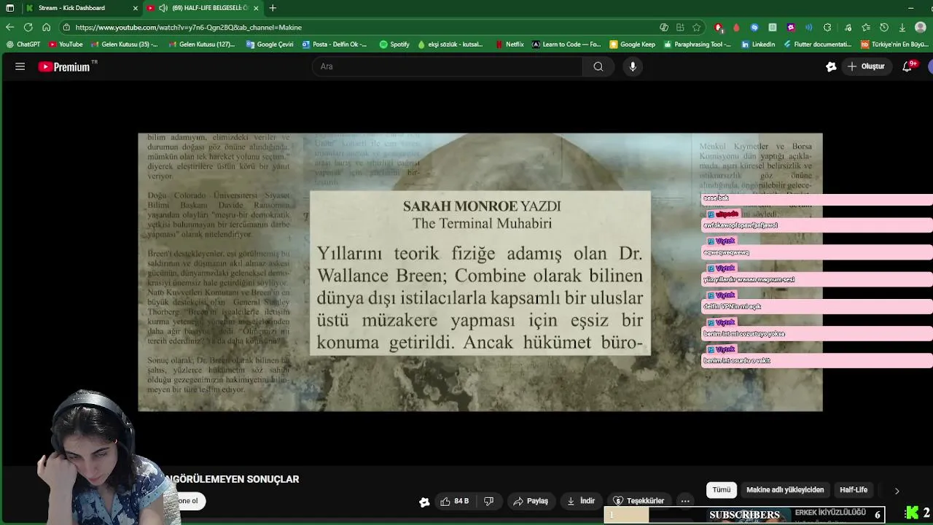
Task: Open YouTube bookmark
Action: point(66,44)
